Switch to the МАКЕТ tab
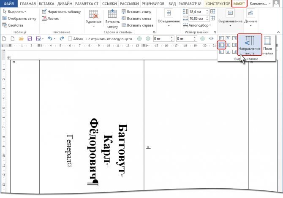 [x=239, y=3]
